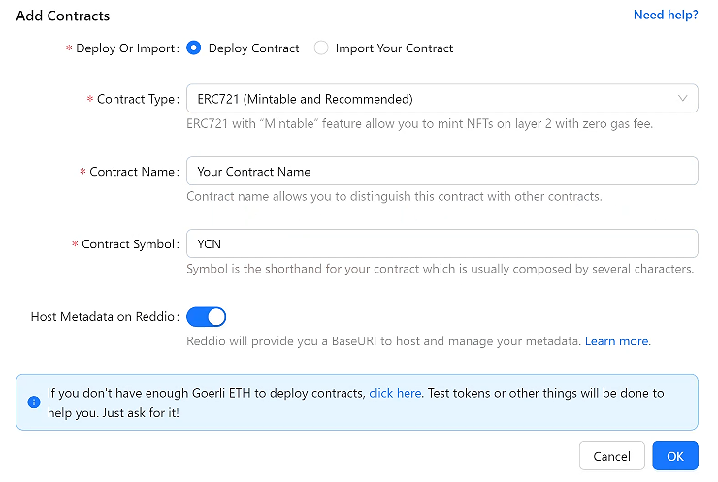Select the Deploy Contract radio option

pyautogui.click(x=194, y=48)
